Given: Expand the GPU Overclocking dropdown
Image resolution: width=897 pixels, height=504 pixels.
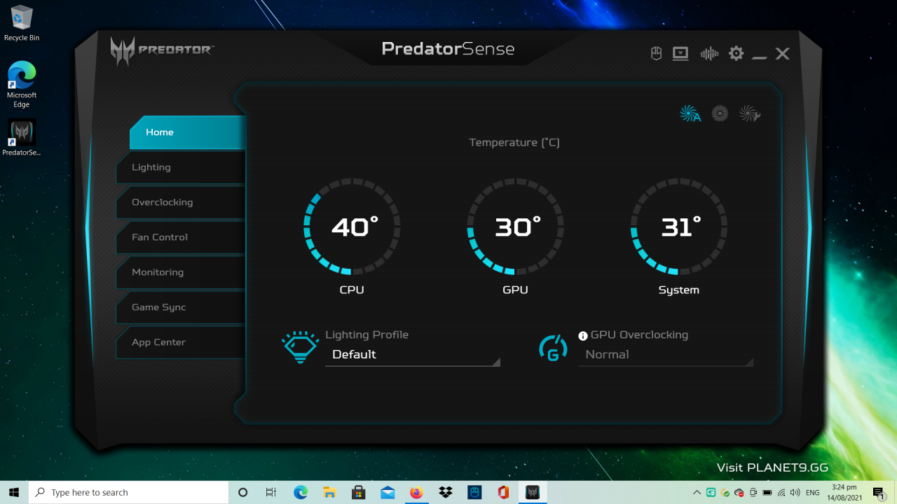Looking at the screenshot, I should point(666,354).
